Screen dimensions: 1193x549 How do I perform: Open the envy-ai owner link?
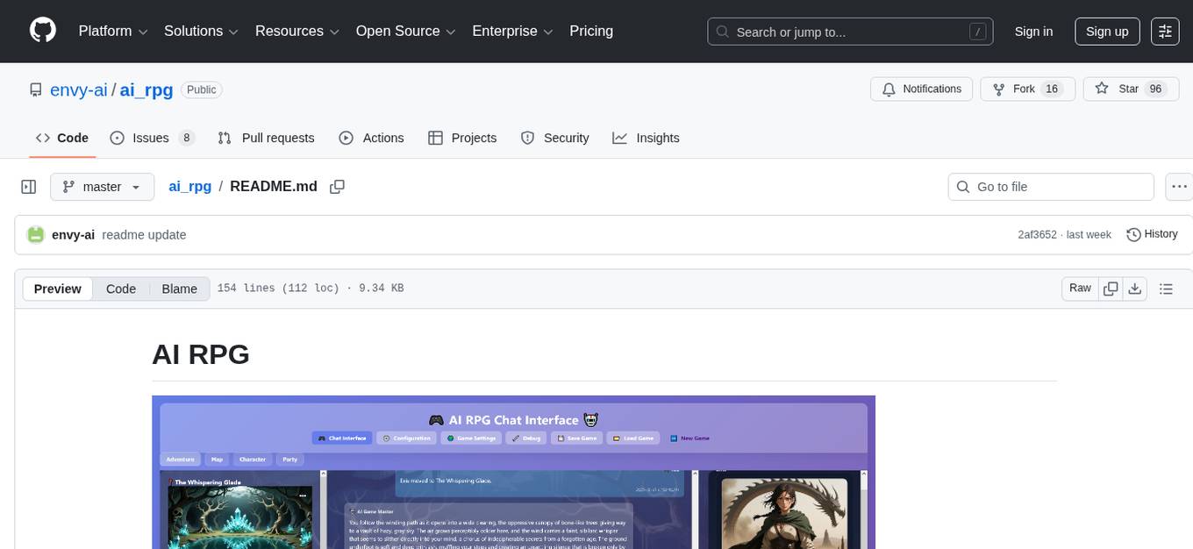tap(79, 89)
